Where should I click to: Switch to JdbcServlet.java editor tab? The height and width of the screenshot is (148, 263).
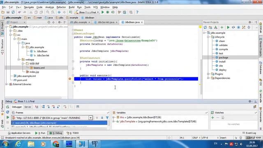(x=106, y=22)
